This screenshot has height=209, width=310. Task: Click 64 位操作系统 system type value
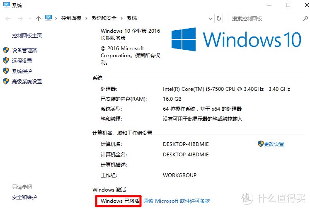coord(202,109)
